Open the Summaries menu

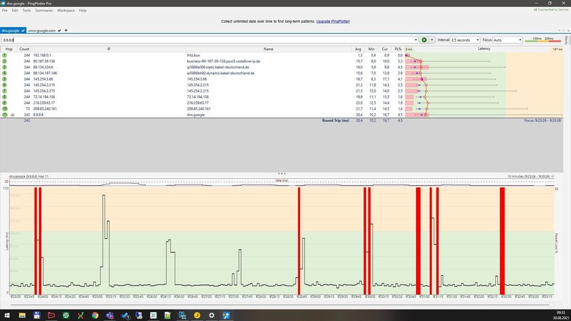click(44, 10)
